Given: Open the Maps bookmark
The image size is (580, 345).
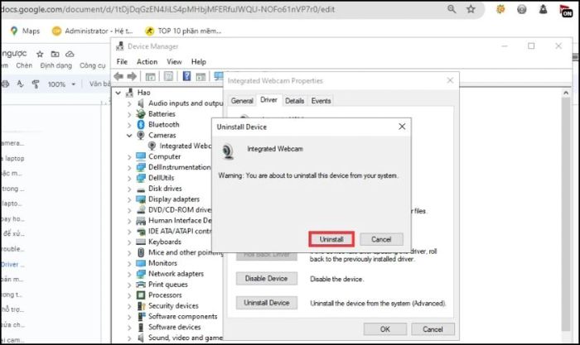Looking at the screenshot, I should tap(25, 31).
